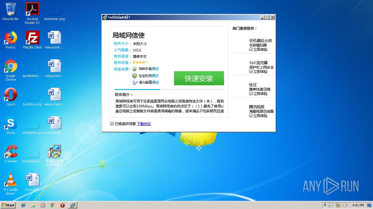Click the 腾讯视频 recommendation text

tap(257, 107)
